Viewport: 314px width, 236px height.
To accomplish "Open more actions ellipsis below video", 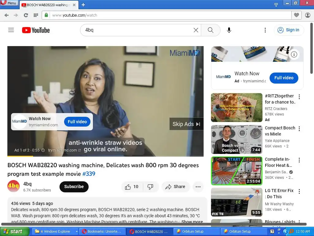I will click(198, 187).
